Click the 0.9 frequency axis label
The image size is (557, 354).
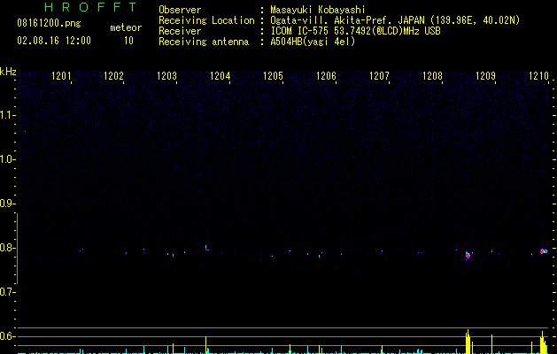tap(7, 204)
